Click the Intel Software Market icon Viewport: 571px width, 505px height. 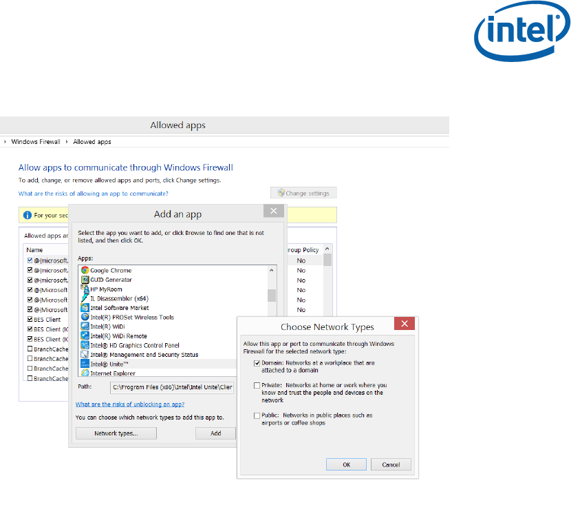[85, 308]
